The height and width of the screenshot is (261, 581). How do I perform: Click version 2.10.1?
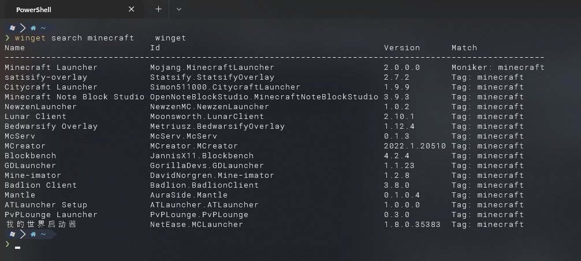tap(399, 116)
